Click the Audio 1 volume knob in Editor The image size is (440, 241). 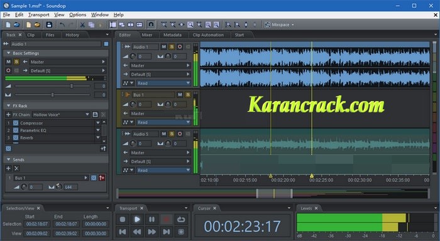point(133,56)
